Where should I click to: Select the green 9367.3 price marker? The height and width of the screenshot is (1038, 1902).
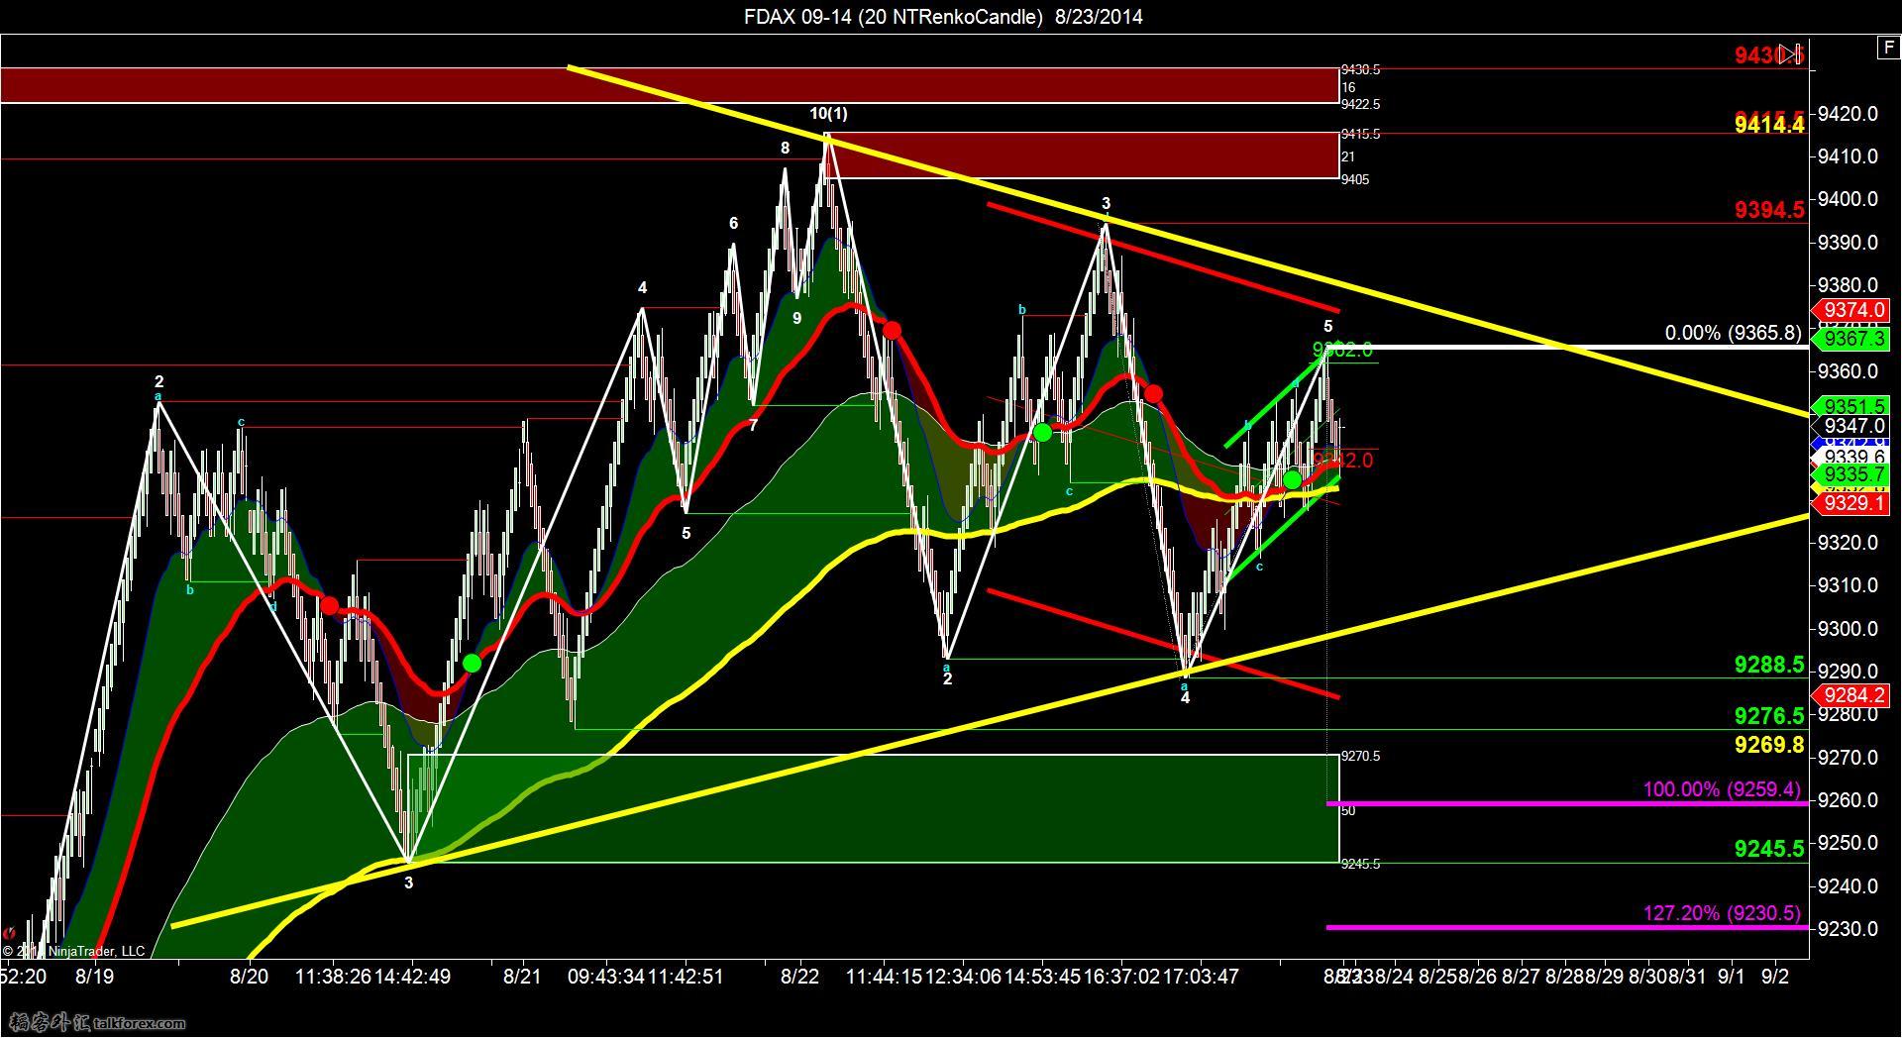1849,339
